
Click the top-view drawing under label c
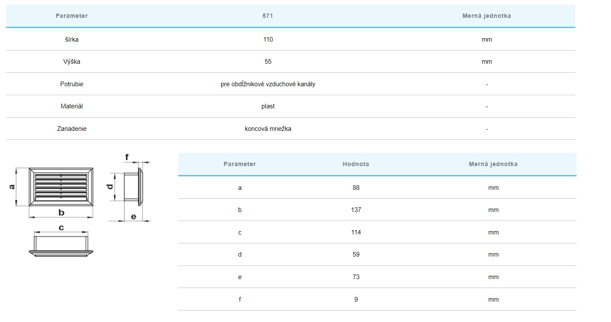click(61, 246)
